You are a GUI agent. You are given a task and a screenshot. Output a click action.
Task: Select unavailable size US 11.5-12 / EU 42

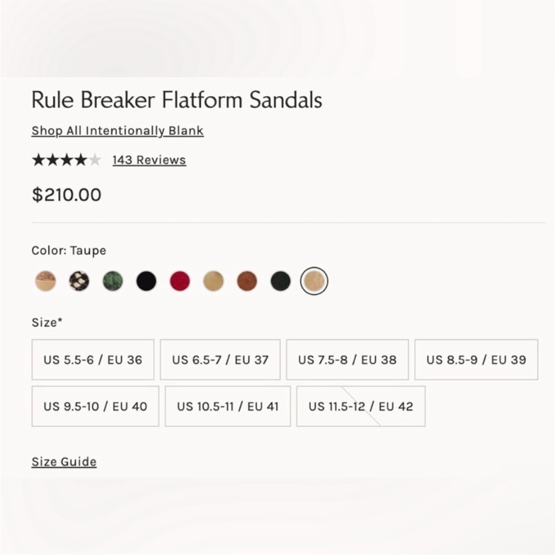click(x=361, y=406)
